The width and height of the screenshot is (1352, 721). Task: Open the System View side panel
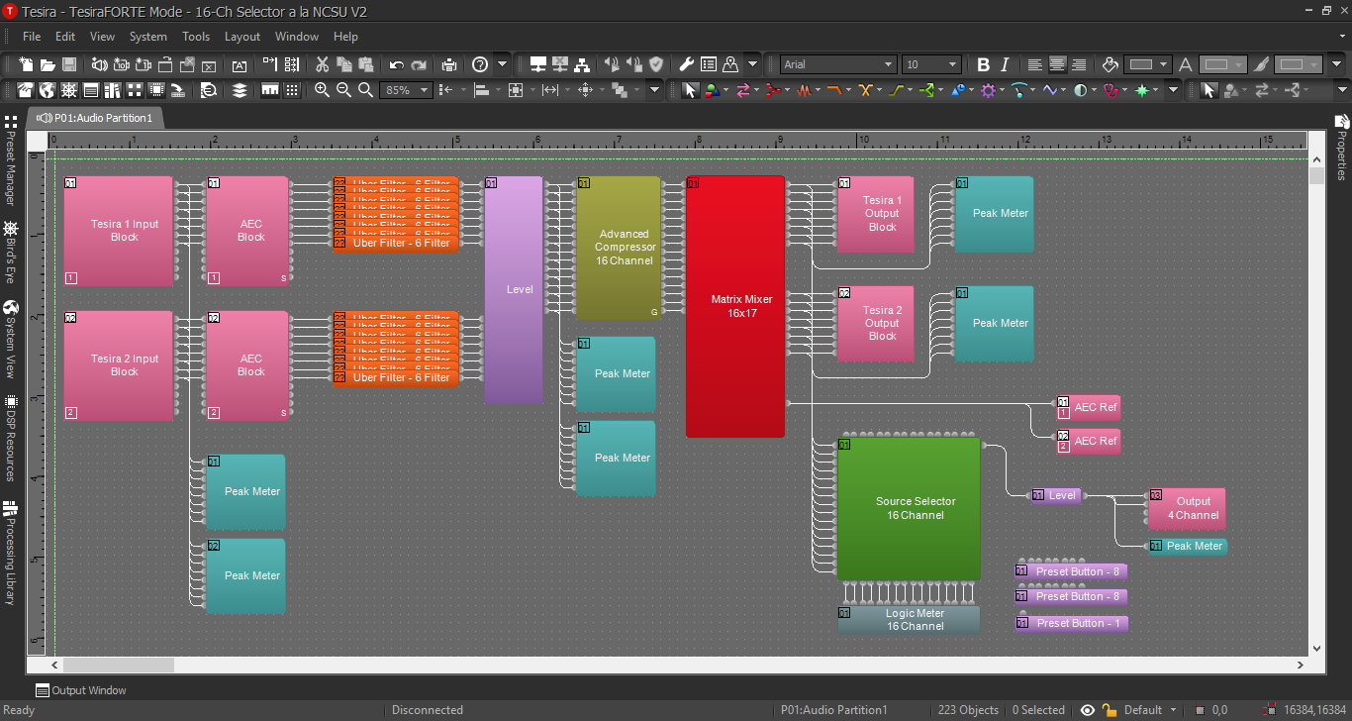[x=11, y=339]
